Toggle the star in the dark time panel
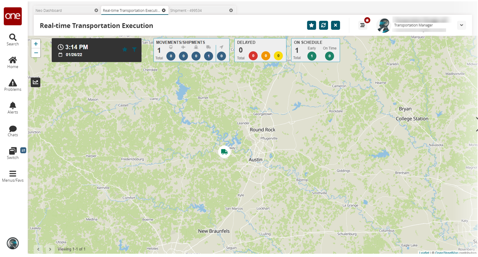Screen dimensions: 478x257 click(x=125, y=49)
